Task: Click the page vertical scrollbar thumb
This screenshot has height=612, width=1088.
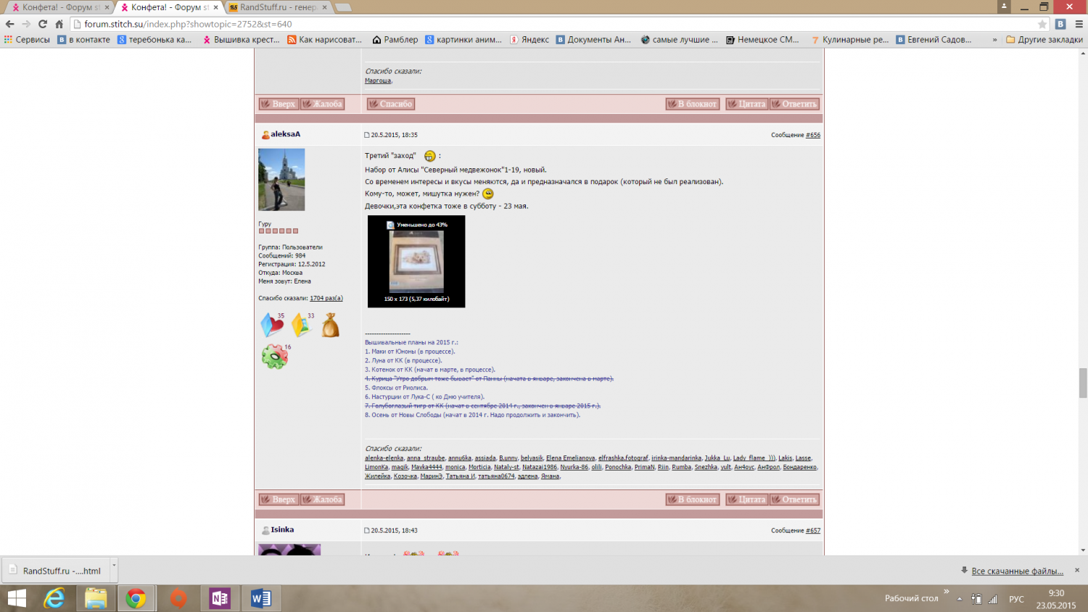Action: click(1083, 383)
